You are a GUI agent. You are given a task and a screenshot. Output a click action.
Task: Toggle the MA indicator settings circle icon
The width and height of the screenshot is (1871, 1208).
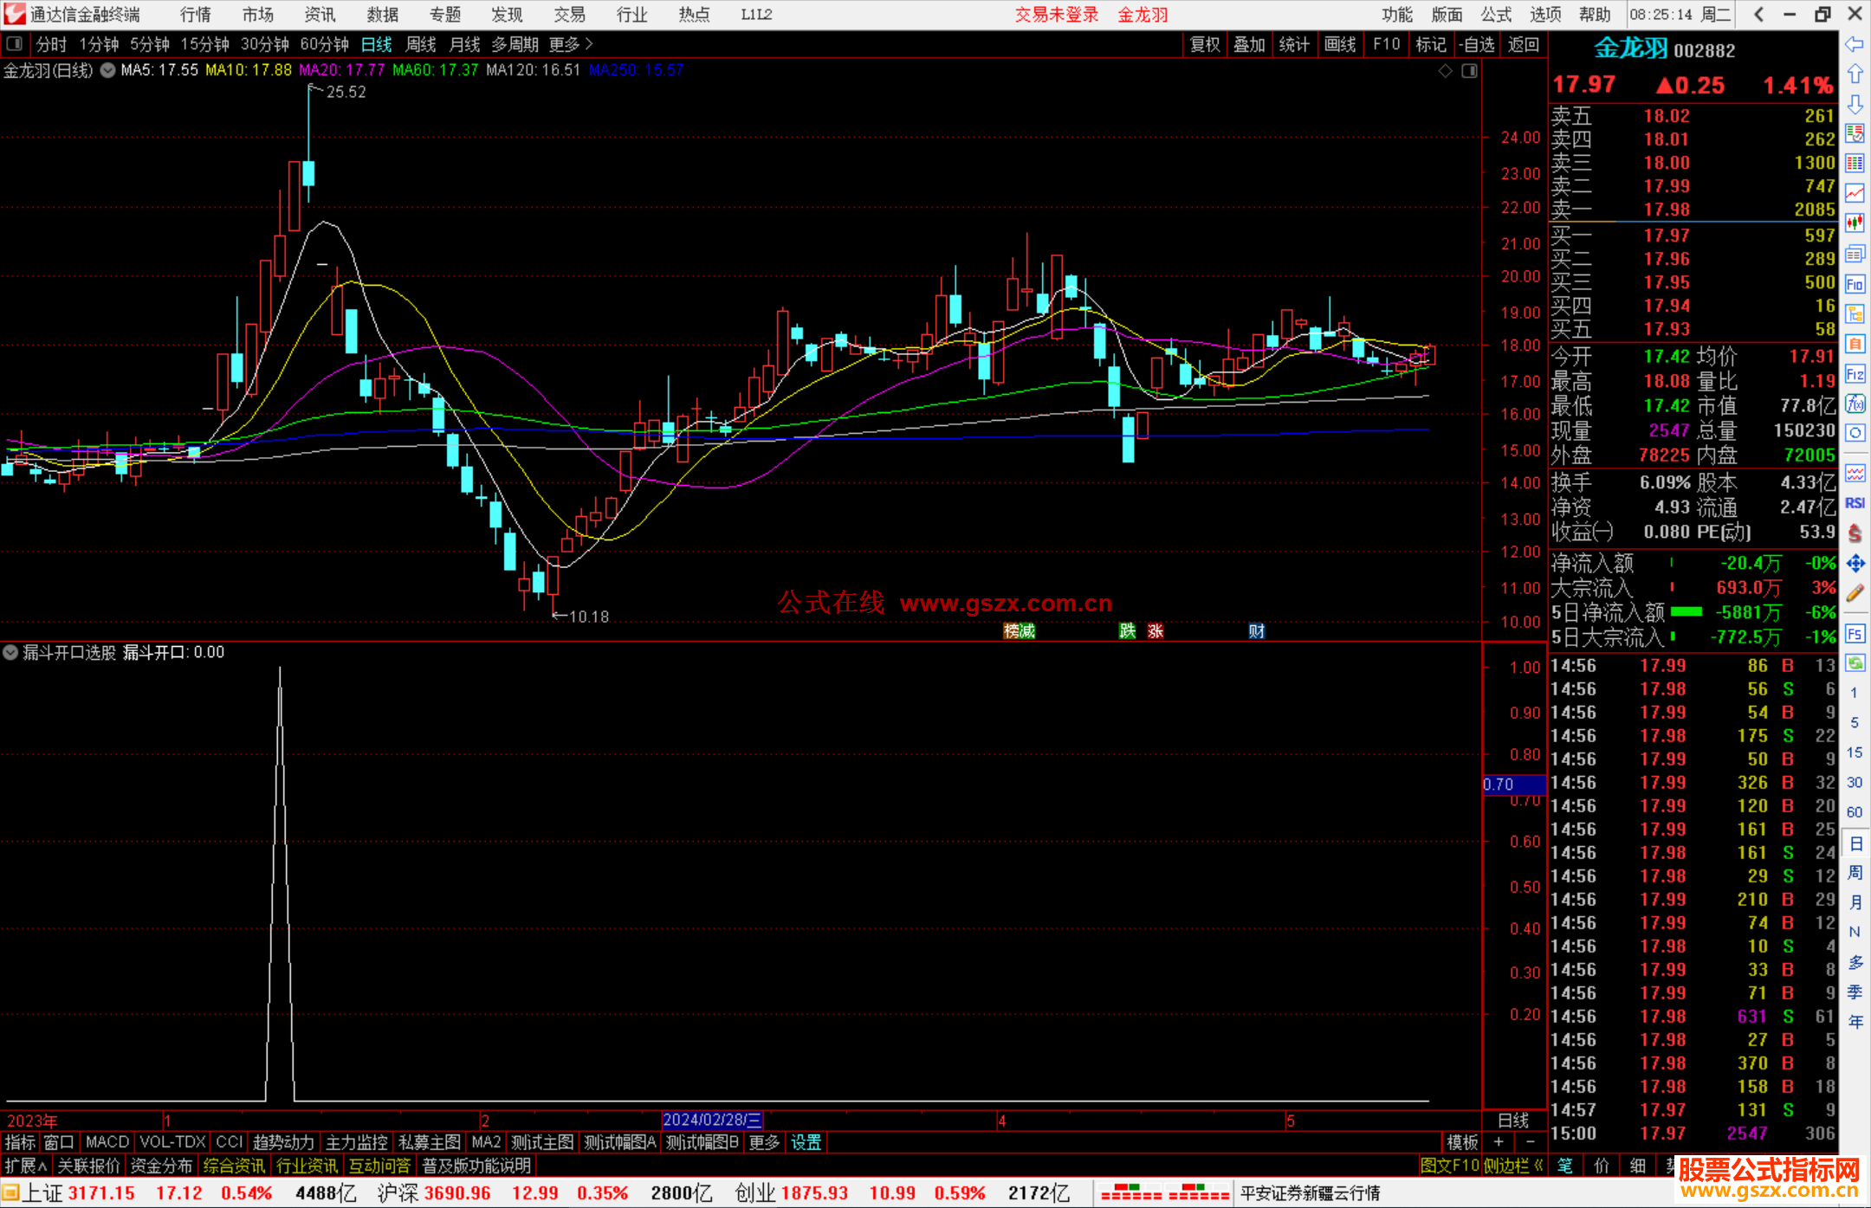click(107, 71)
